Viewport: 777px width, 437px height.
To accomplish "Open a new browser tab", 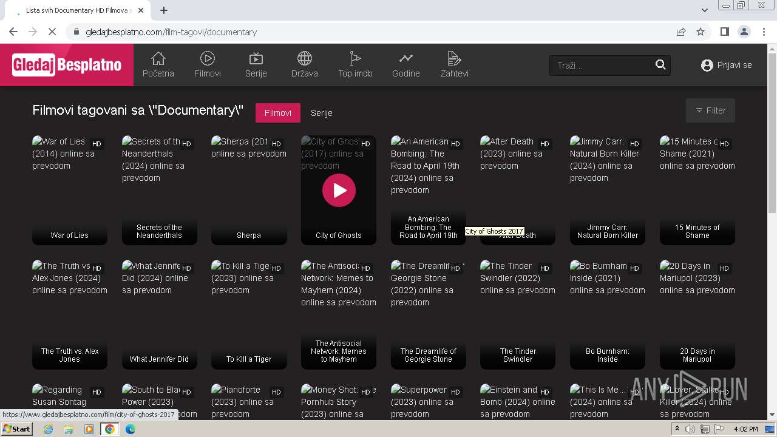I will [164, 10].
